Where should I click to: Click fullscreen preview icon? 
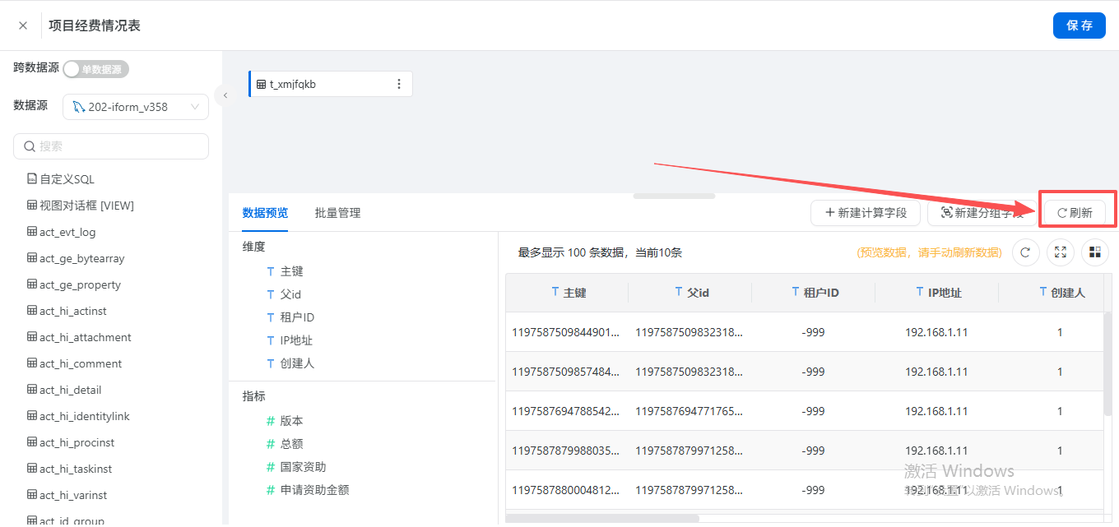click(x=1061, y=252)
